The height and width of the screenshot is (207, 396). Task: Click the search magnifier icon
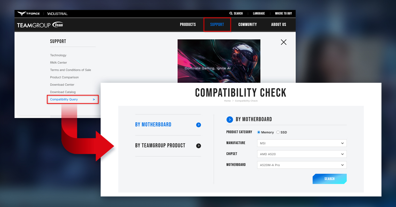click(x=231, y=14)
